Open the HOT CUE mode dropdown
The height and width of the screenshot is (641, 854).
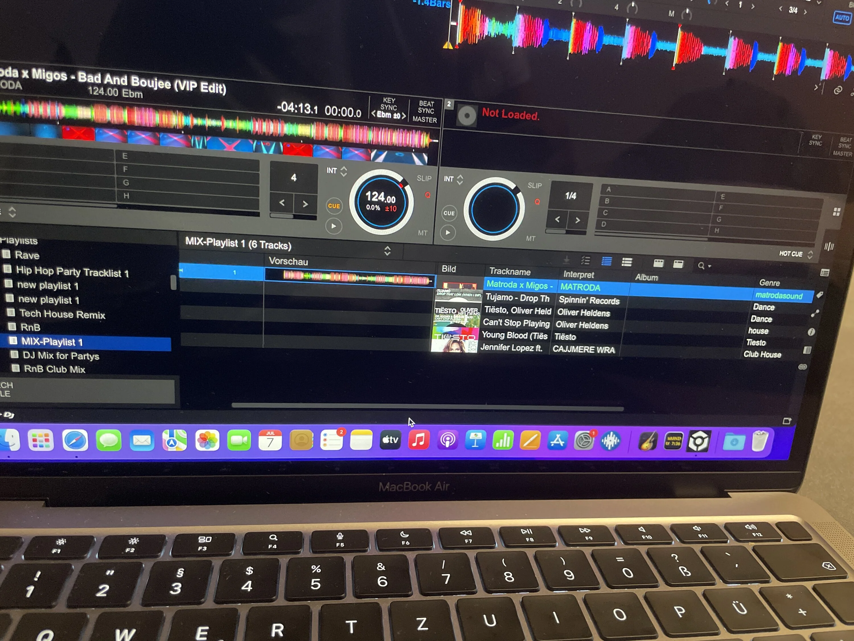pos(796,254)
